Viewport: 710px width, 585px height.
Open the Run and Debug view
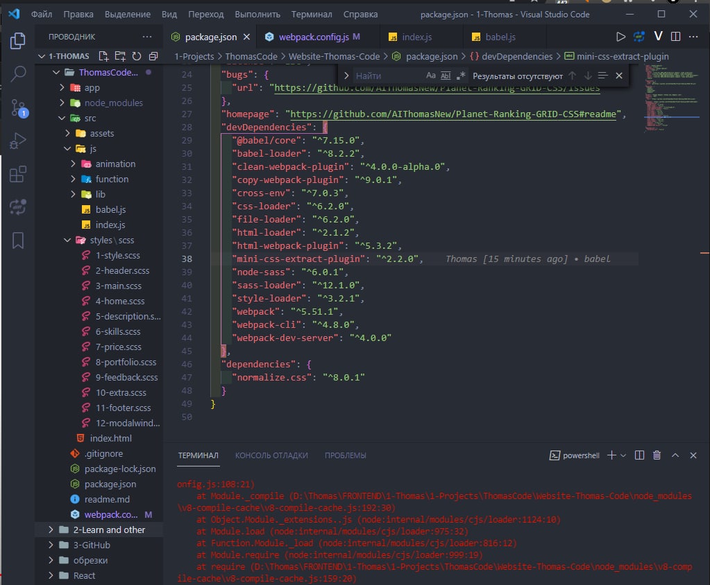[17, 141]
